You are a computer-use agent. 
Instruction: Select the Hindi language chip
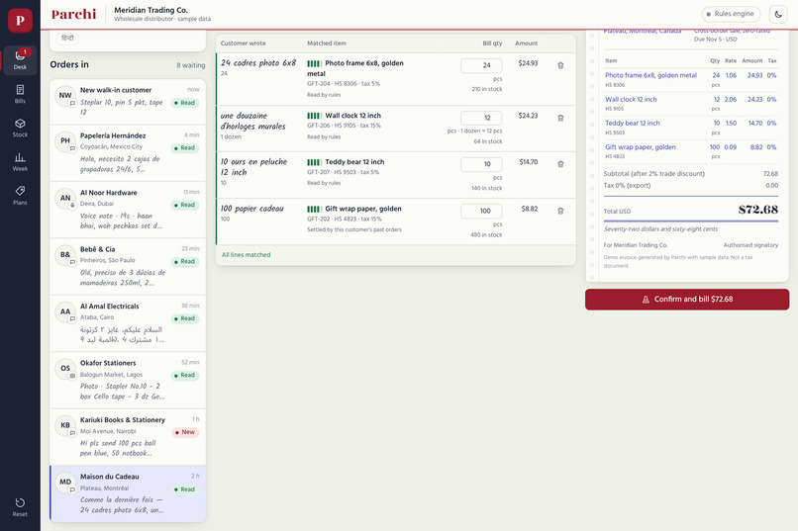click(x=67, y=39)
